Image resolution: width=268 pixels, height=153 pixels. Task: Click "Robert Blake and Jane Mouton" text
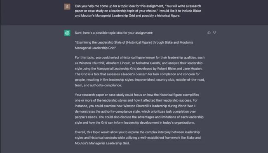pos(179,69)
